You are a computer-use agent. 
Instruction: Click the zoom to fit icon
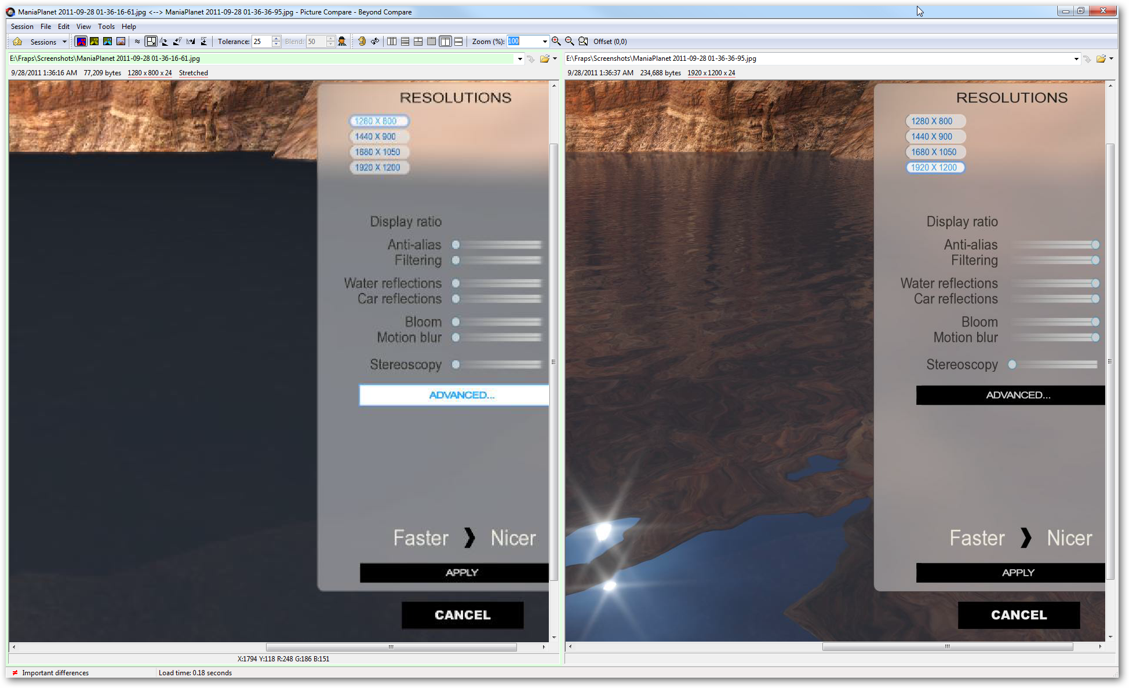coord(583,41)
